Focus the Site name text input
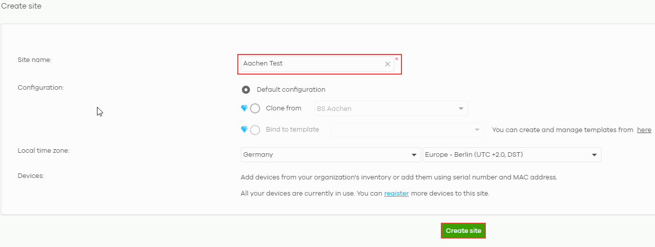This screenshot has height=247, width=655. (312, 64)
